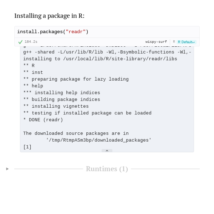Click the 'Installing a package in R:' text
Viewport: 214px width, 214px height.
click(x=50, y=16)
